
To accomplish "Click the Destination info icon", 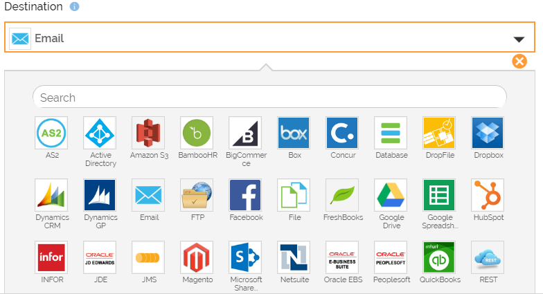I will (x=74, y=7).
